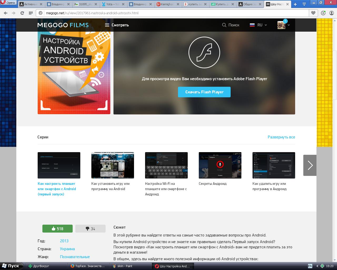
Task: Click the genre "Познавательные" link
Action: click(75, 257)
